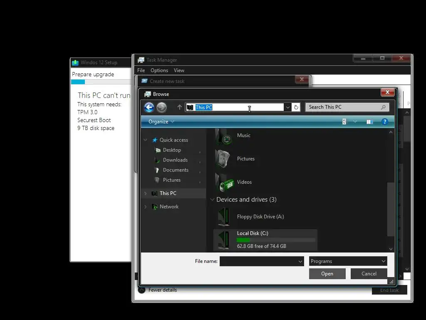Open the Music folder icon

(x=223, y=136)
